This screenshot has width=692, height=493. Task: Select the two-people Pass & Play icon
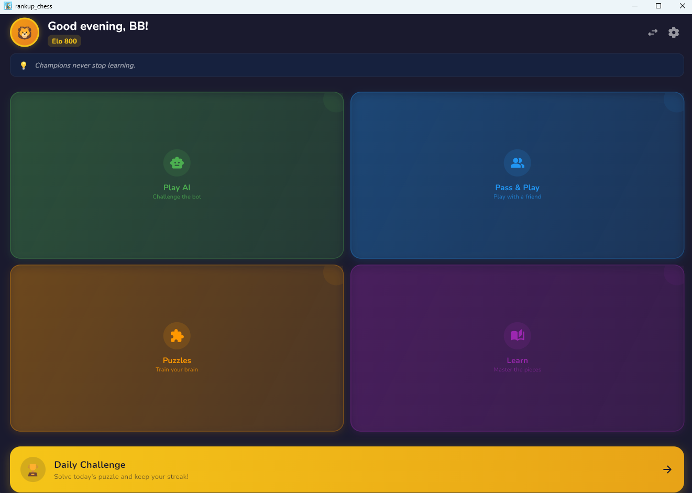(x=517, y=163)
